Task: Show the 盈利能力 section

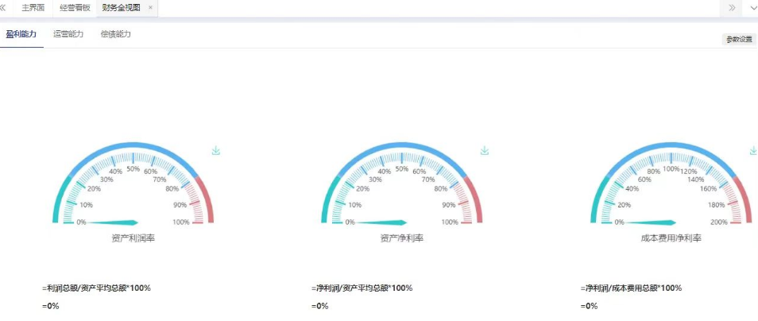Action: pyautogui.click(x=21, y=35)
